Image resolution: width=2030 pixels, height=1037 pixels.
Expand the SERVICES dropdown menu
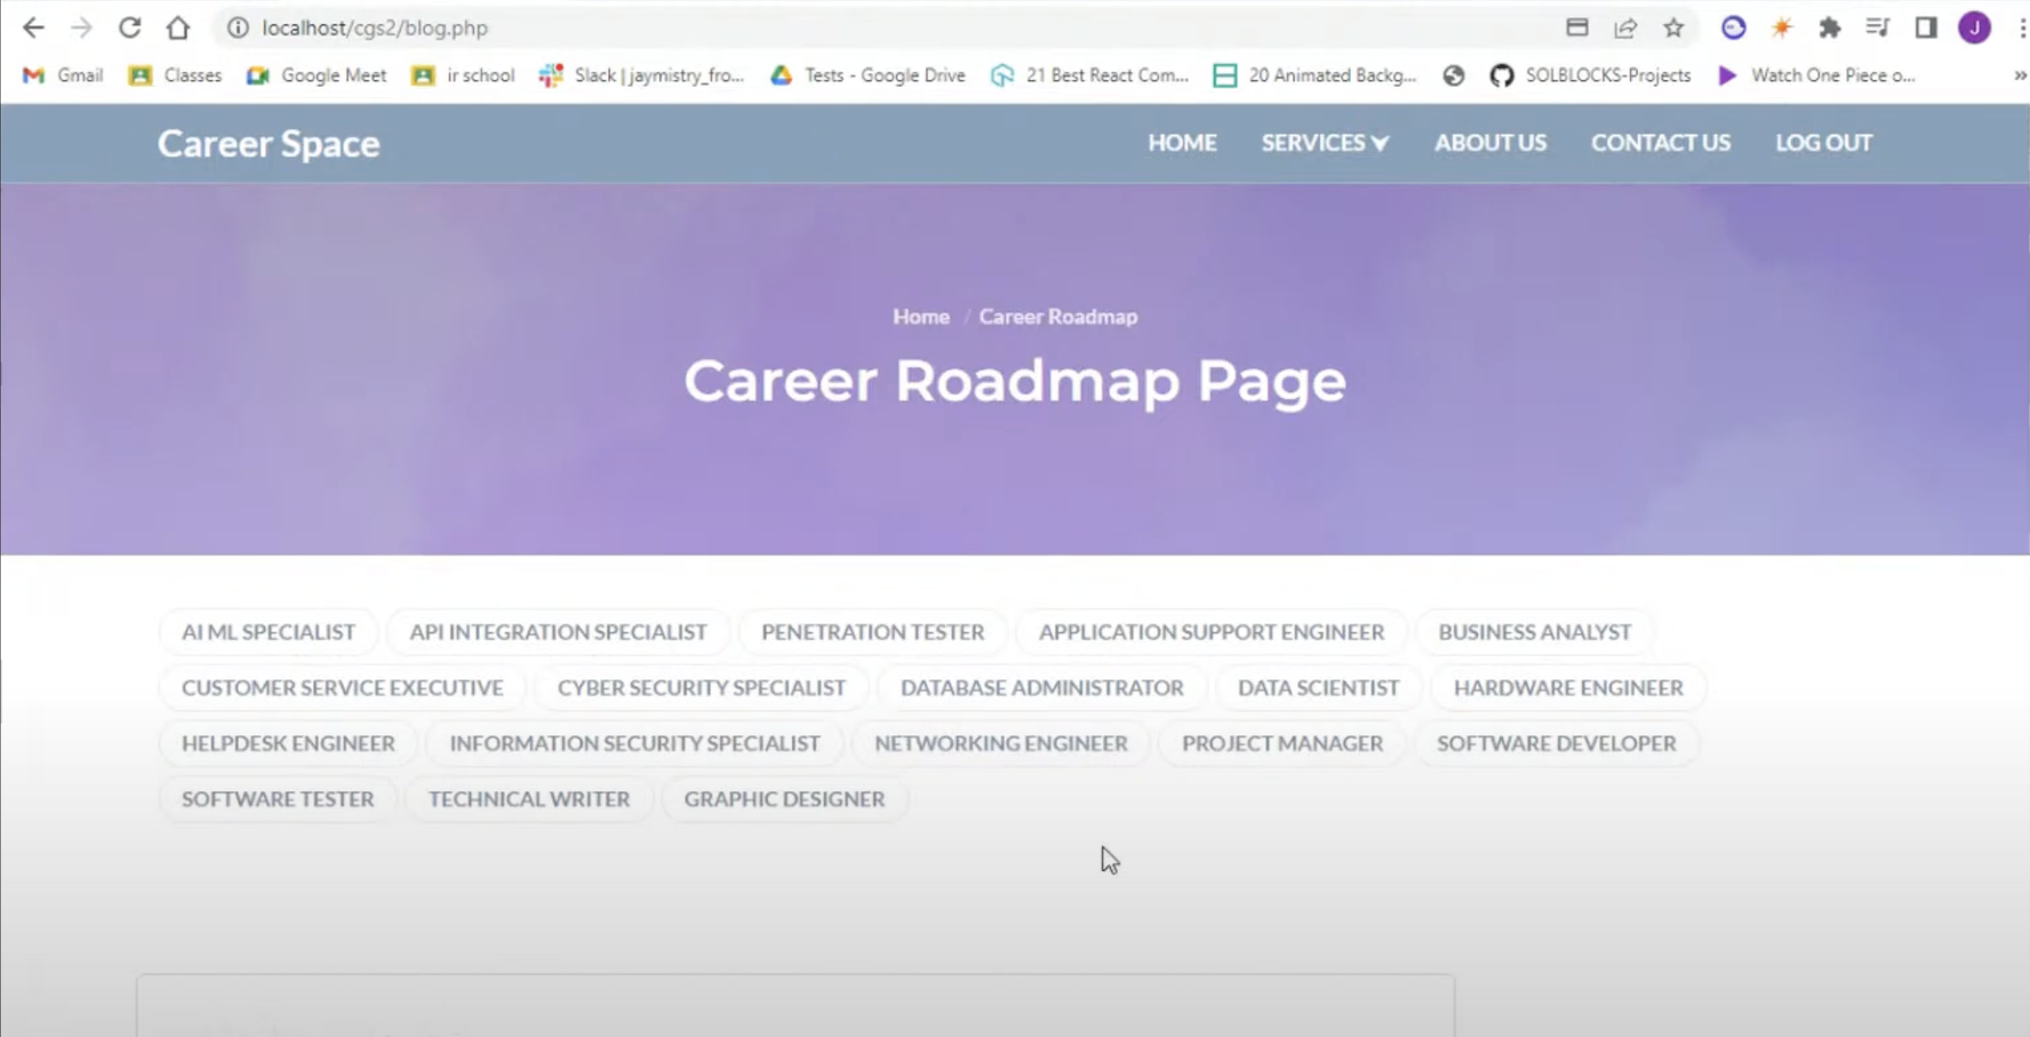point(1324,143)
